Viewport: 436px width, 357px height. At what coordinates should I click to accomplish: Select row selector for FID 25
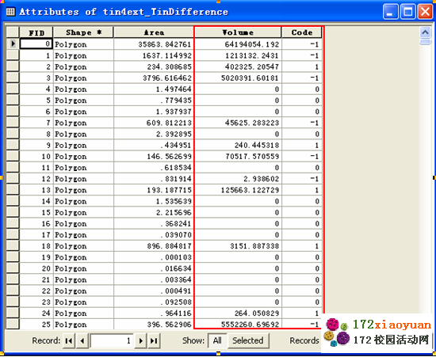pos(13,325)
